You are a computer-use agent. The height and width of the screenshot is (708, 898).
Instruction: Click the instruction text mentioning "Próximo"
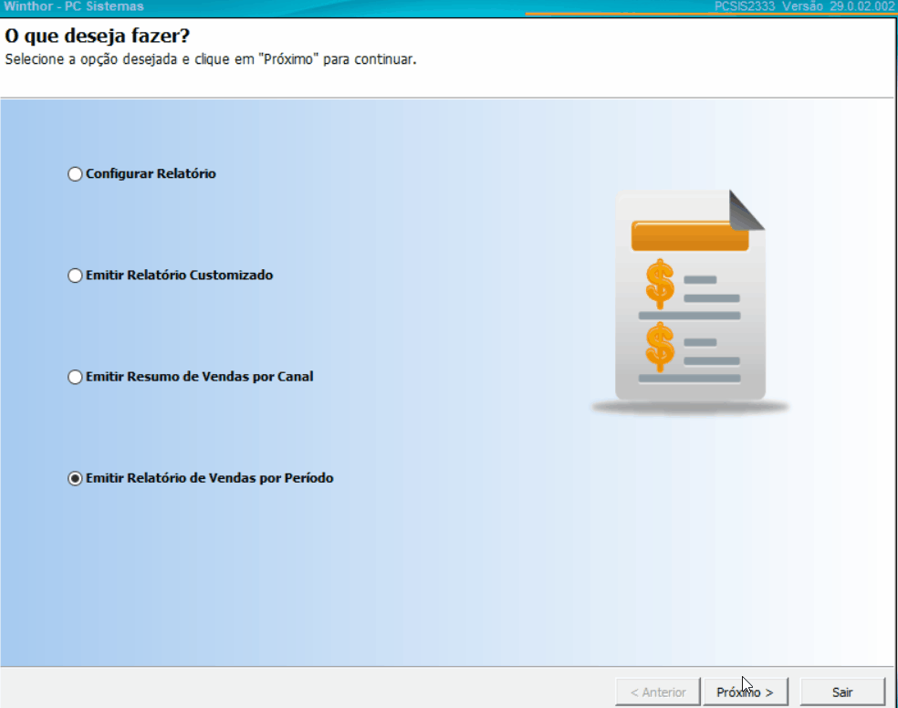pyautogui.click(x=211, y=59)
